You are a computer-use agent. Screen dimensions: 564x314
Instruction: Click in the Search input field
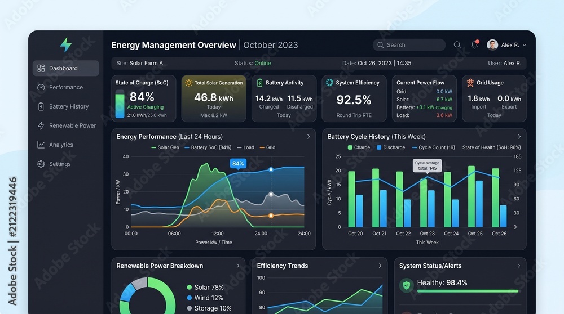click(x=409, y=45)
